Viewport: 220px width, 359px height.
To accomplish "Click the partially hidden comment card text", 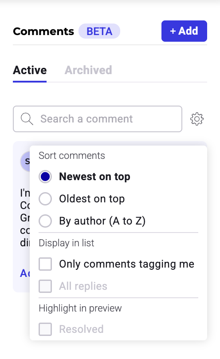I will (x=25, y=217).
